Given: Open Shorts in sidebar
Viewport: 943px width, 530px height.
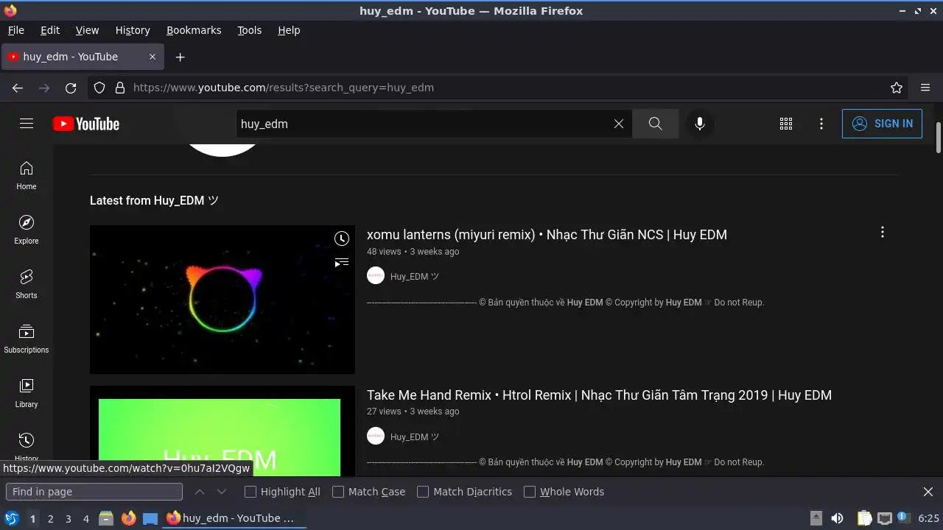Looking at the screenshot, I should point(27,284).
